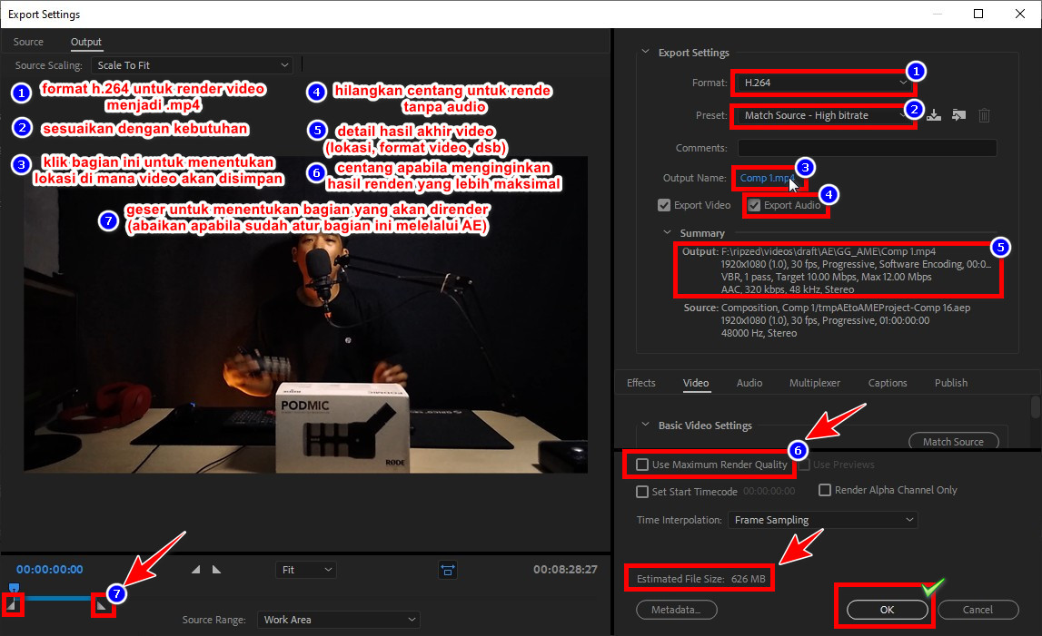Click the Comp 1.mp4 output name link
This screenshot has width=1042, height=636.
pyautogui.click(x=766, y=178)
